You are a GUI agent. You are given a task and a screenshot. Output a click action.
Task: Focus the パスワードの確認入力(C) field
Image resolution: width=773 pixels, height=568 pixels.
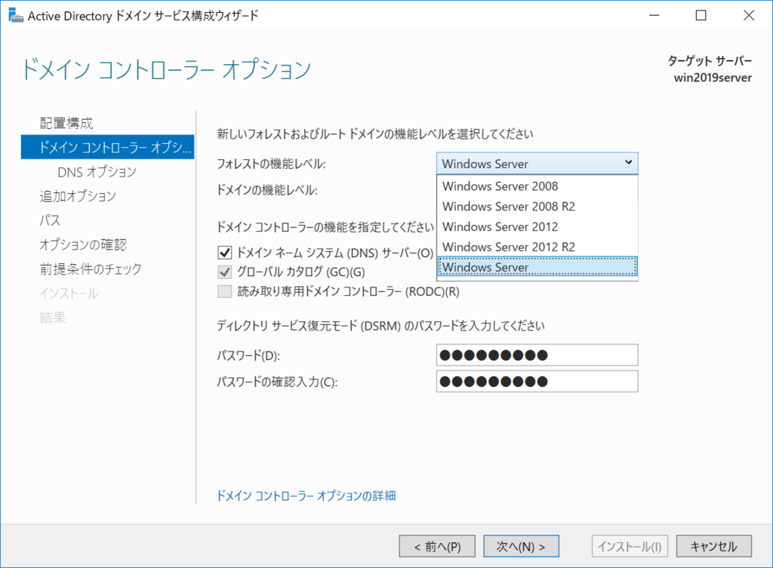tap(537, 381)
